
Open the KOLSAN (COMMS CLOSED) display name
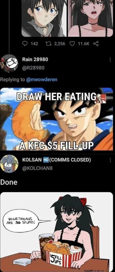pyautogui.click(x=56, y=160)
